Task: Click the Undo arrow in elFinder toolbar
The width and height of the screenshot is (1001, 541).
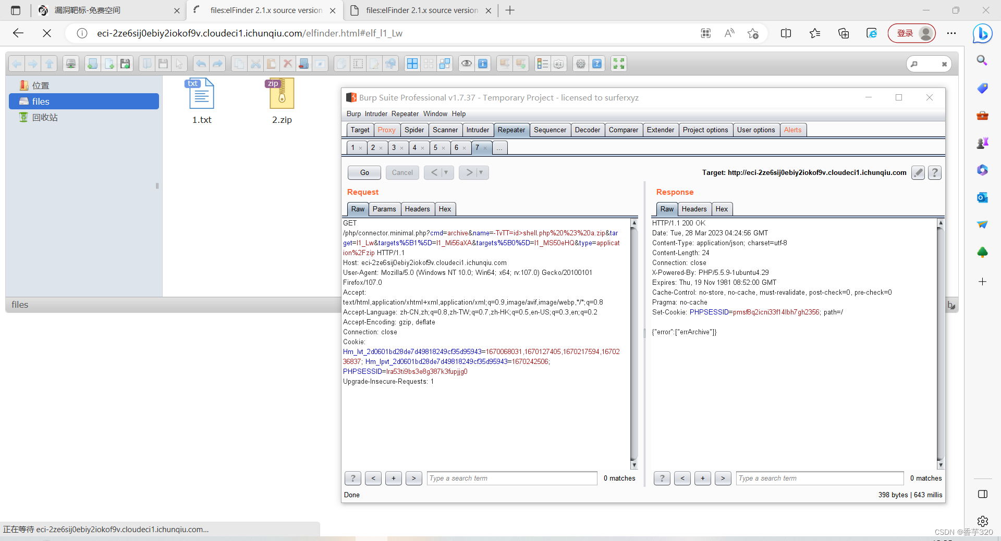Action: 201,64
